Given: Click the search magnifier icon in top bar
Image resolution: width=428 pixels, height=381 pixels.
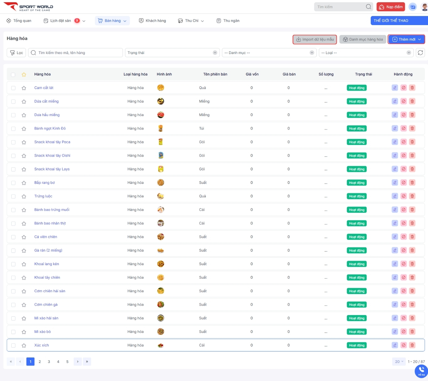Looking at the screenshot, I should coord(368,7).
